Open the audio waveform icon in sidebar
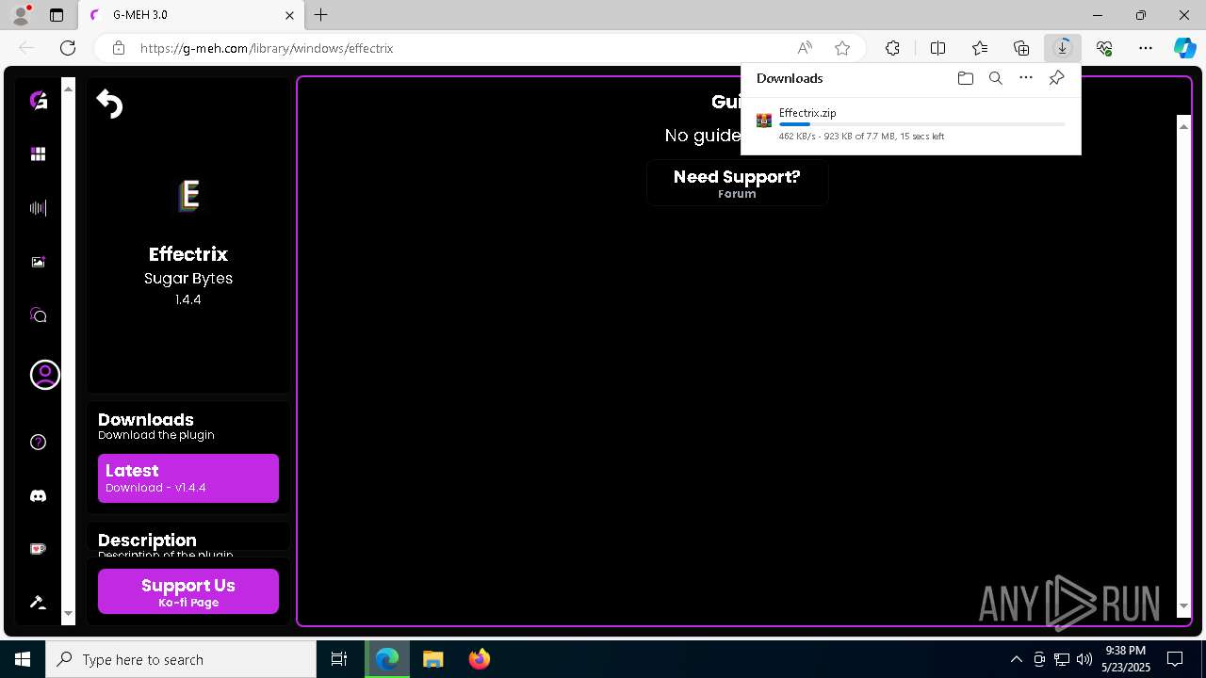Screen dimensions: 1206x678 pyautogui.click(x=38, y=208)
